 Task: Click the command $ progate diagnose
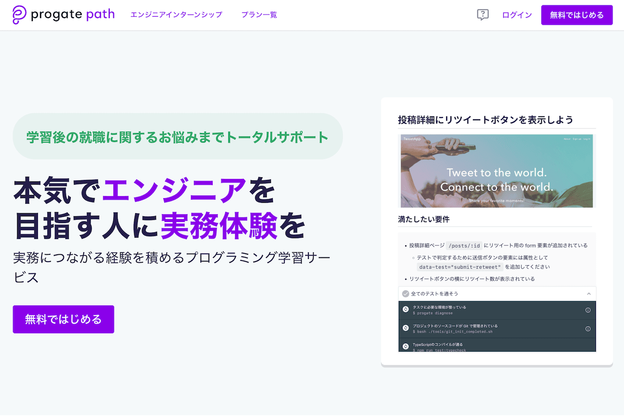coord(433,313)
